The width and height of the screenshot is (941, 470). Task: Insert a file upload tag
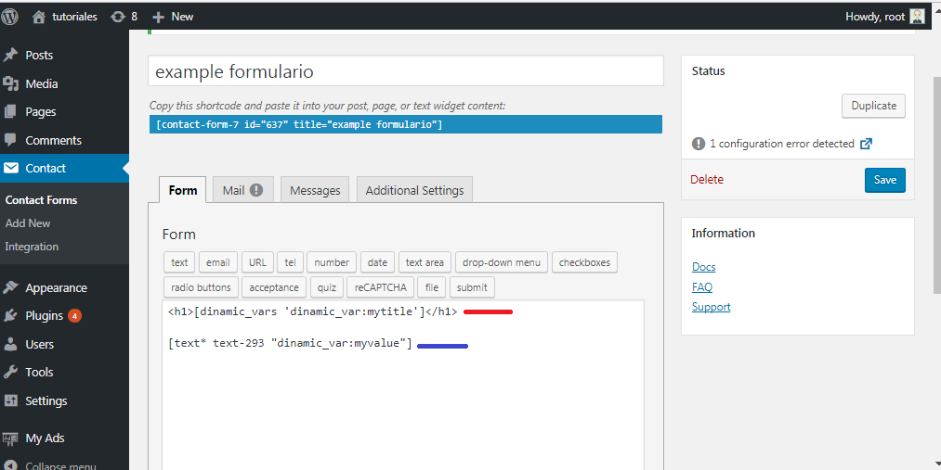(x=432, y=287)
